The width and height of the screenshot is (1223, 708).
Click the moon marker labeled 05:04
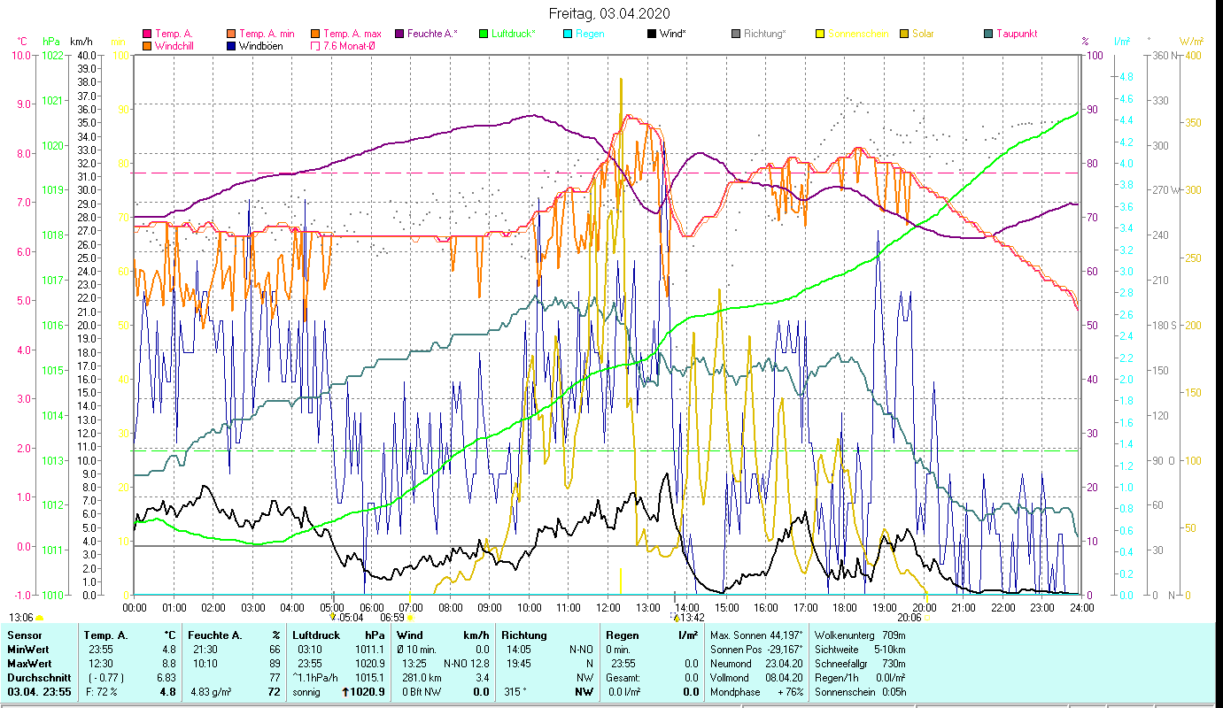coord(333,617)
